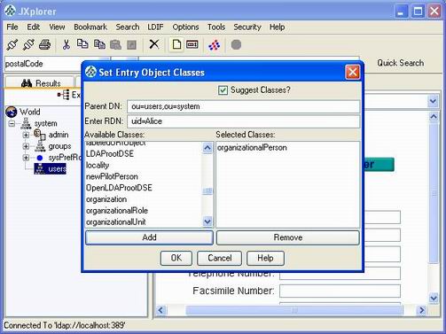The width and height of the screenshot is (446, 334).
Task: Click the greyed toolbar icon left of Delete
Action: [131, 45]
